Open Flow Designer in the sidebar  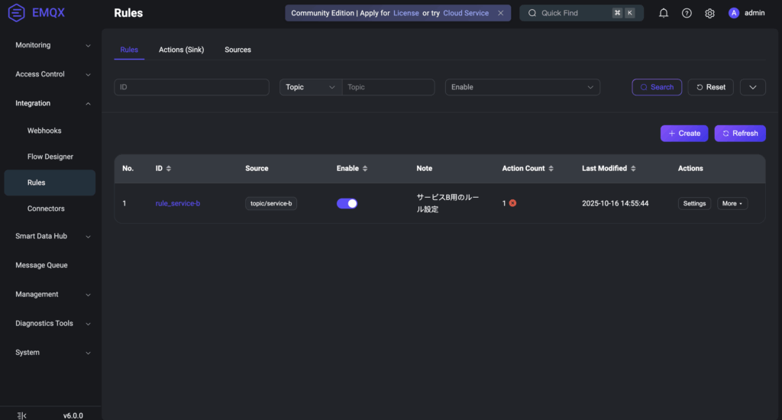click(50, 157)
